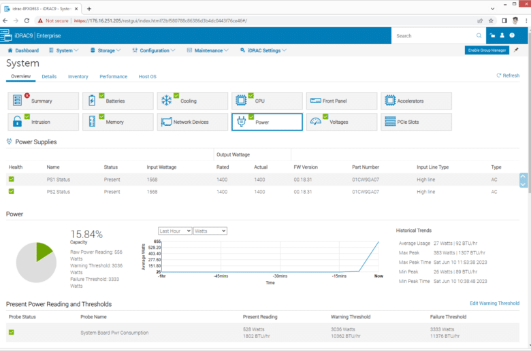Open the Memory component tile
The image size is (531, 351).
pos(118,122)
